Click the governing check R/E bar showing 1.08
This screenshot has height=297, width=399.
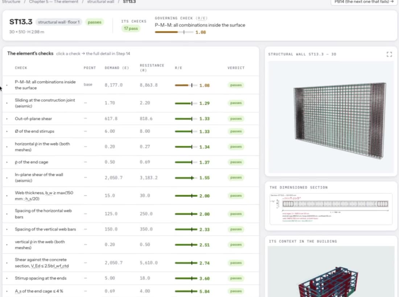click(174, 32)
